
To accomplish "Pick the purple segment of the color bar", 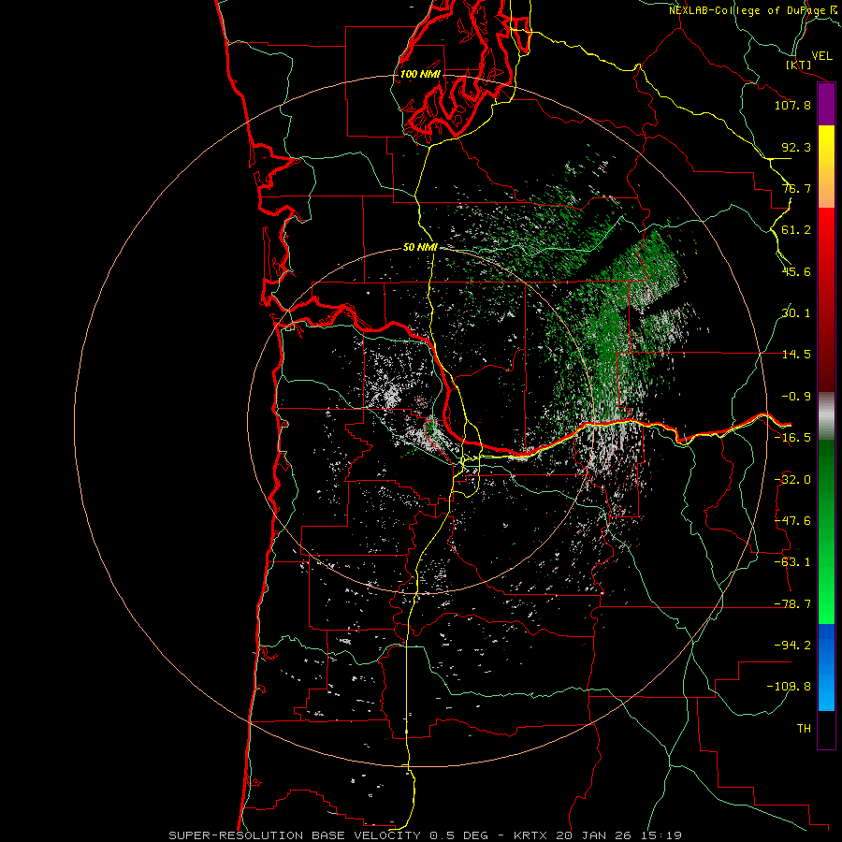I will pyautogui.click(x=826, y=105).
